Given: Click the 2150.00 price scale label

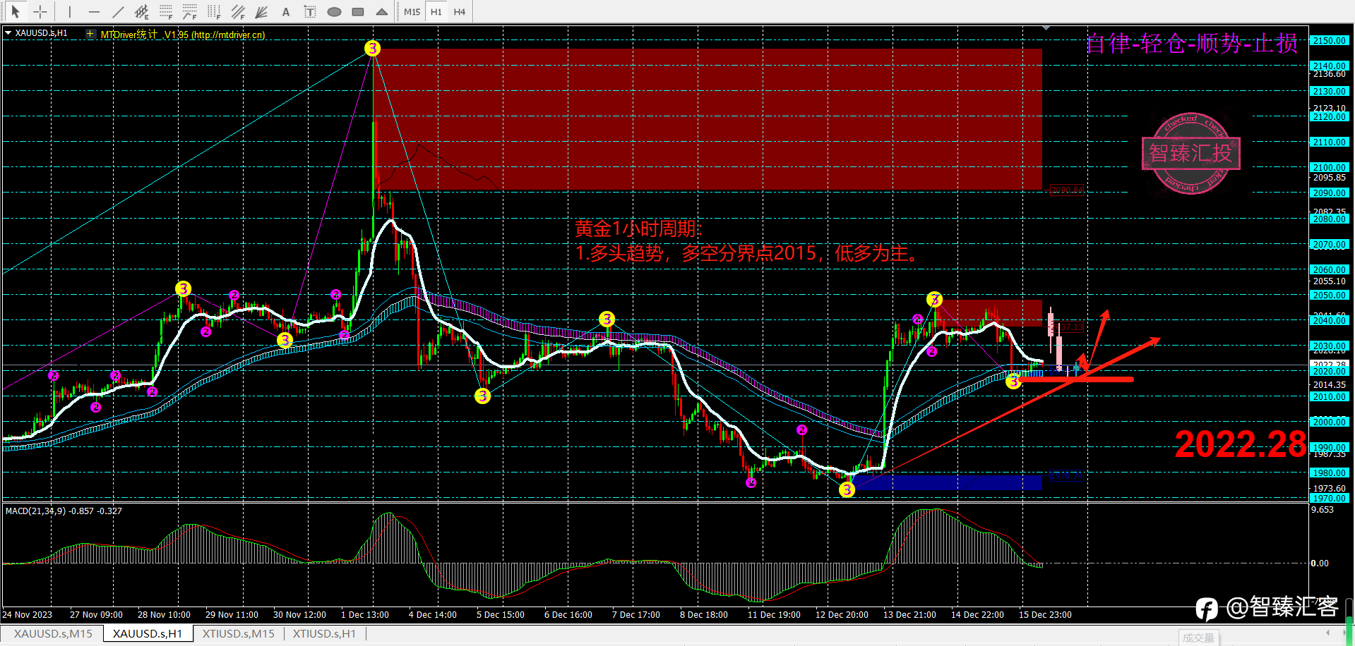Looking at the screenshot, I should point(1330,40).
